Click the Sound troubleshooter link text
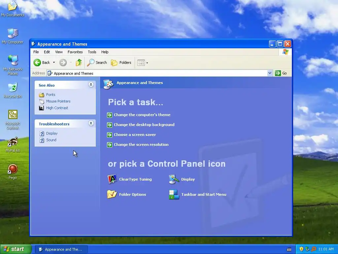This screenshot has width=338, height=254. pyautogui.click(x=51, y=140)
